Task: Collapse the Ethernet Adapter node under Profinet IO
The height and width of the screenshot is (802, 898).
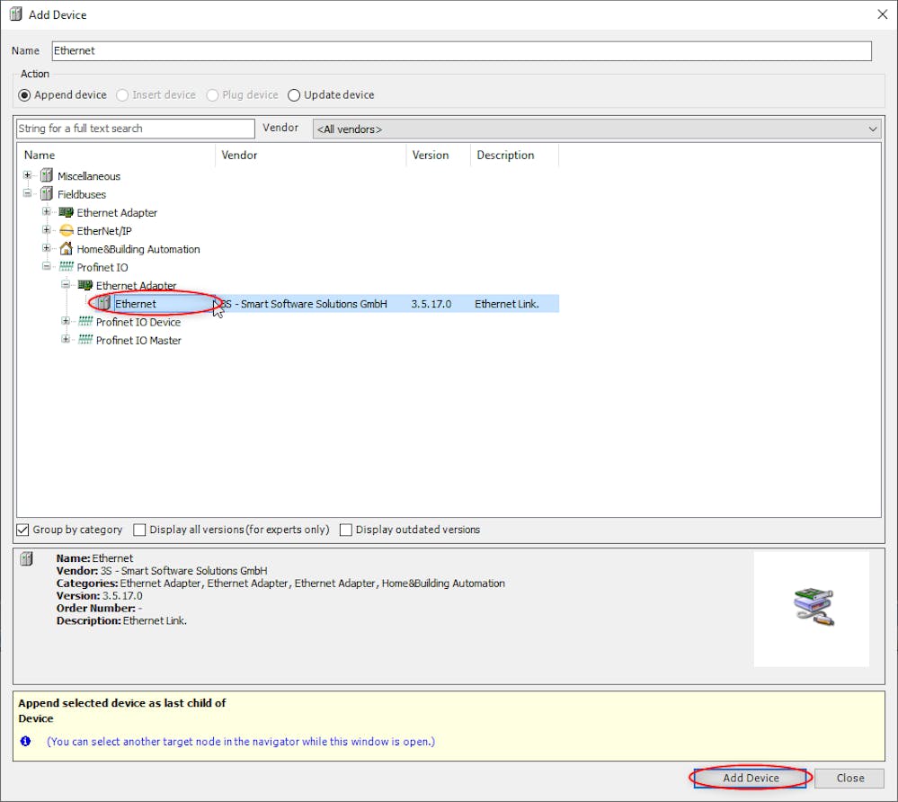Action: 66,284
